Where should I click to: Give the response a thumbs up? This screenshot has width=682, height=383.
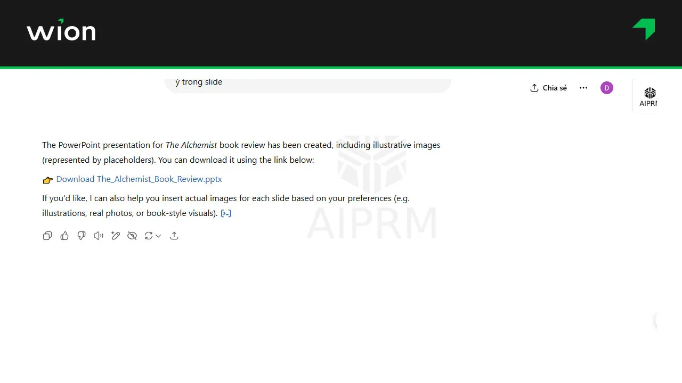[64, 236]
